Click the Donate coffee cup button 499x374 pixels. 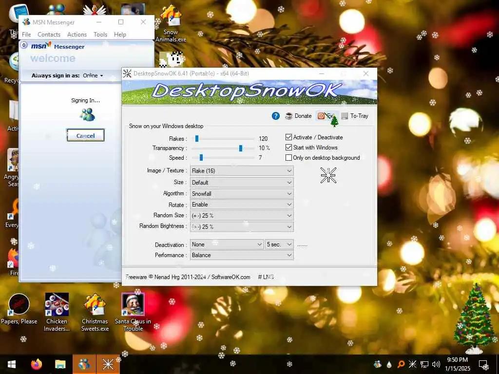[x=299, y=116]
